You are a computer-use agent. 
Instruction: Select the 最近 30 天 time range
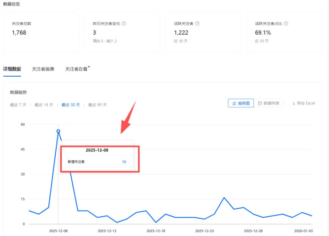(x=71, y=105)
